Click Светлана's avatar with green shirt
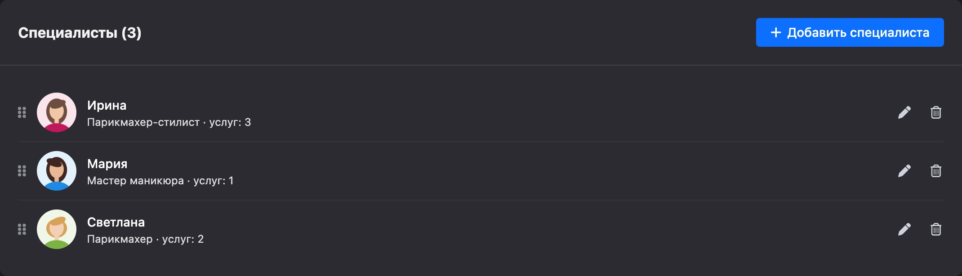Viewport: 962px width, 276px height. [x=57, y=229]
